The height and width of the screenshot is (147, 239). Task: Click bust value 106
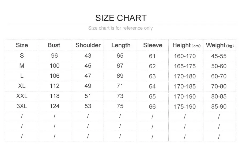point(54,76)
